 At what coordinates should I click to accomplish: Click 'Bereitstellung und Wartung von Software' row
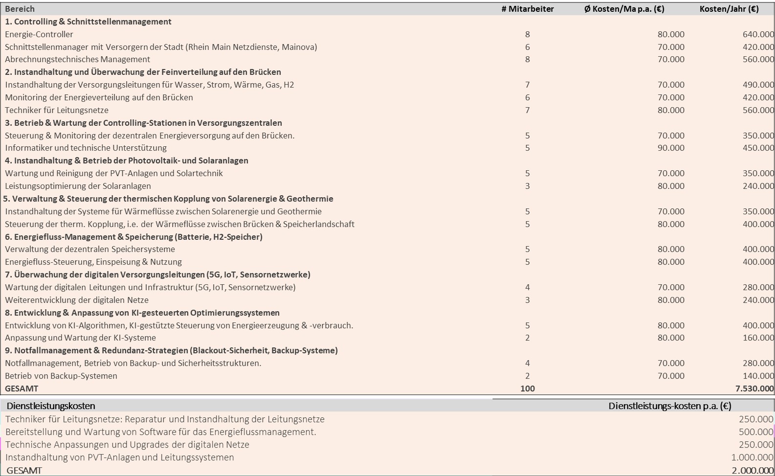click(x=161, y=432)
